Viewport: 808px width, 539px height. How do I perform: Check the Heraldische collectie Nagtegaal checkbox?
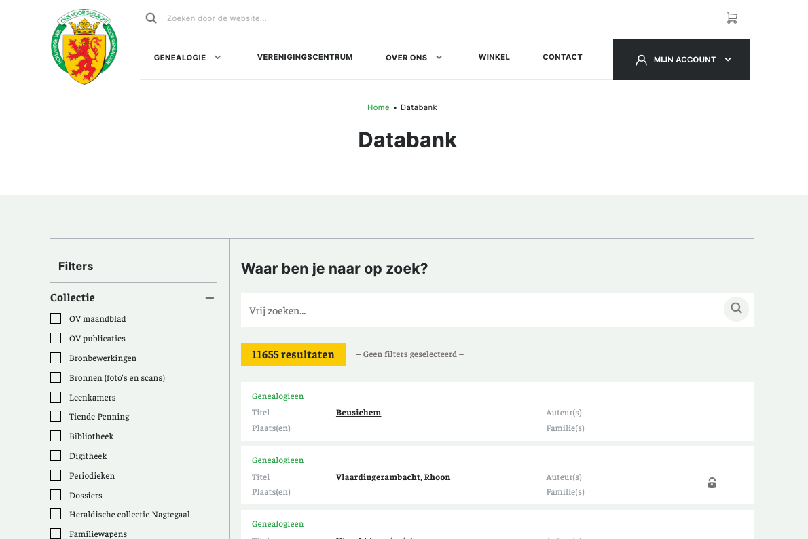click(x=56, y=515)
